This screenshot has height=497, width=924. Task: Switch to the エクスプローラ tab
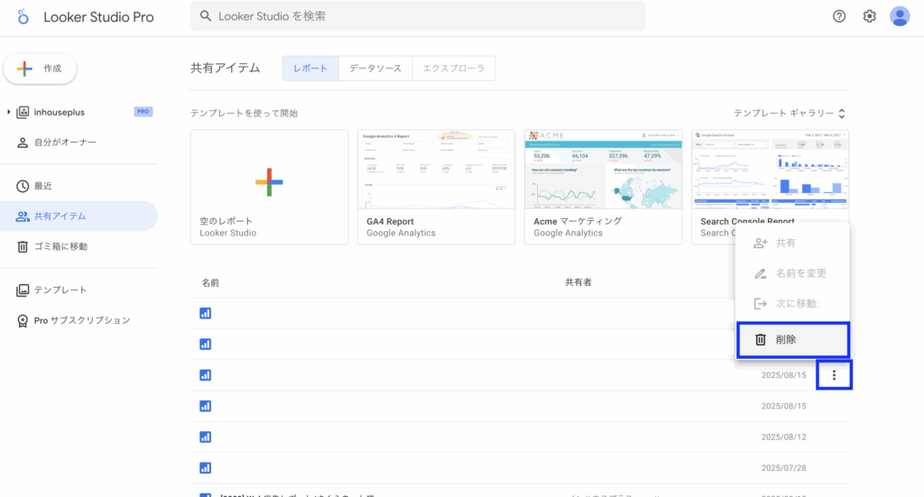pos(454,69)
